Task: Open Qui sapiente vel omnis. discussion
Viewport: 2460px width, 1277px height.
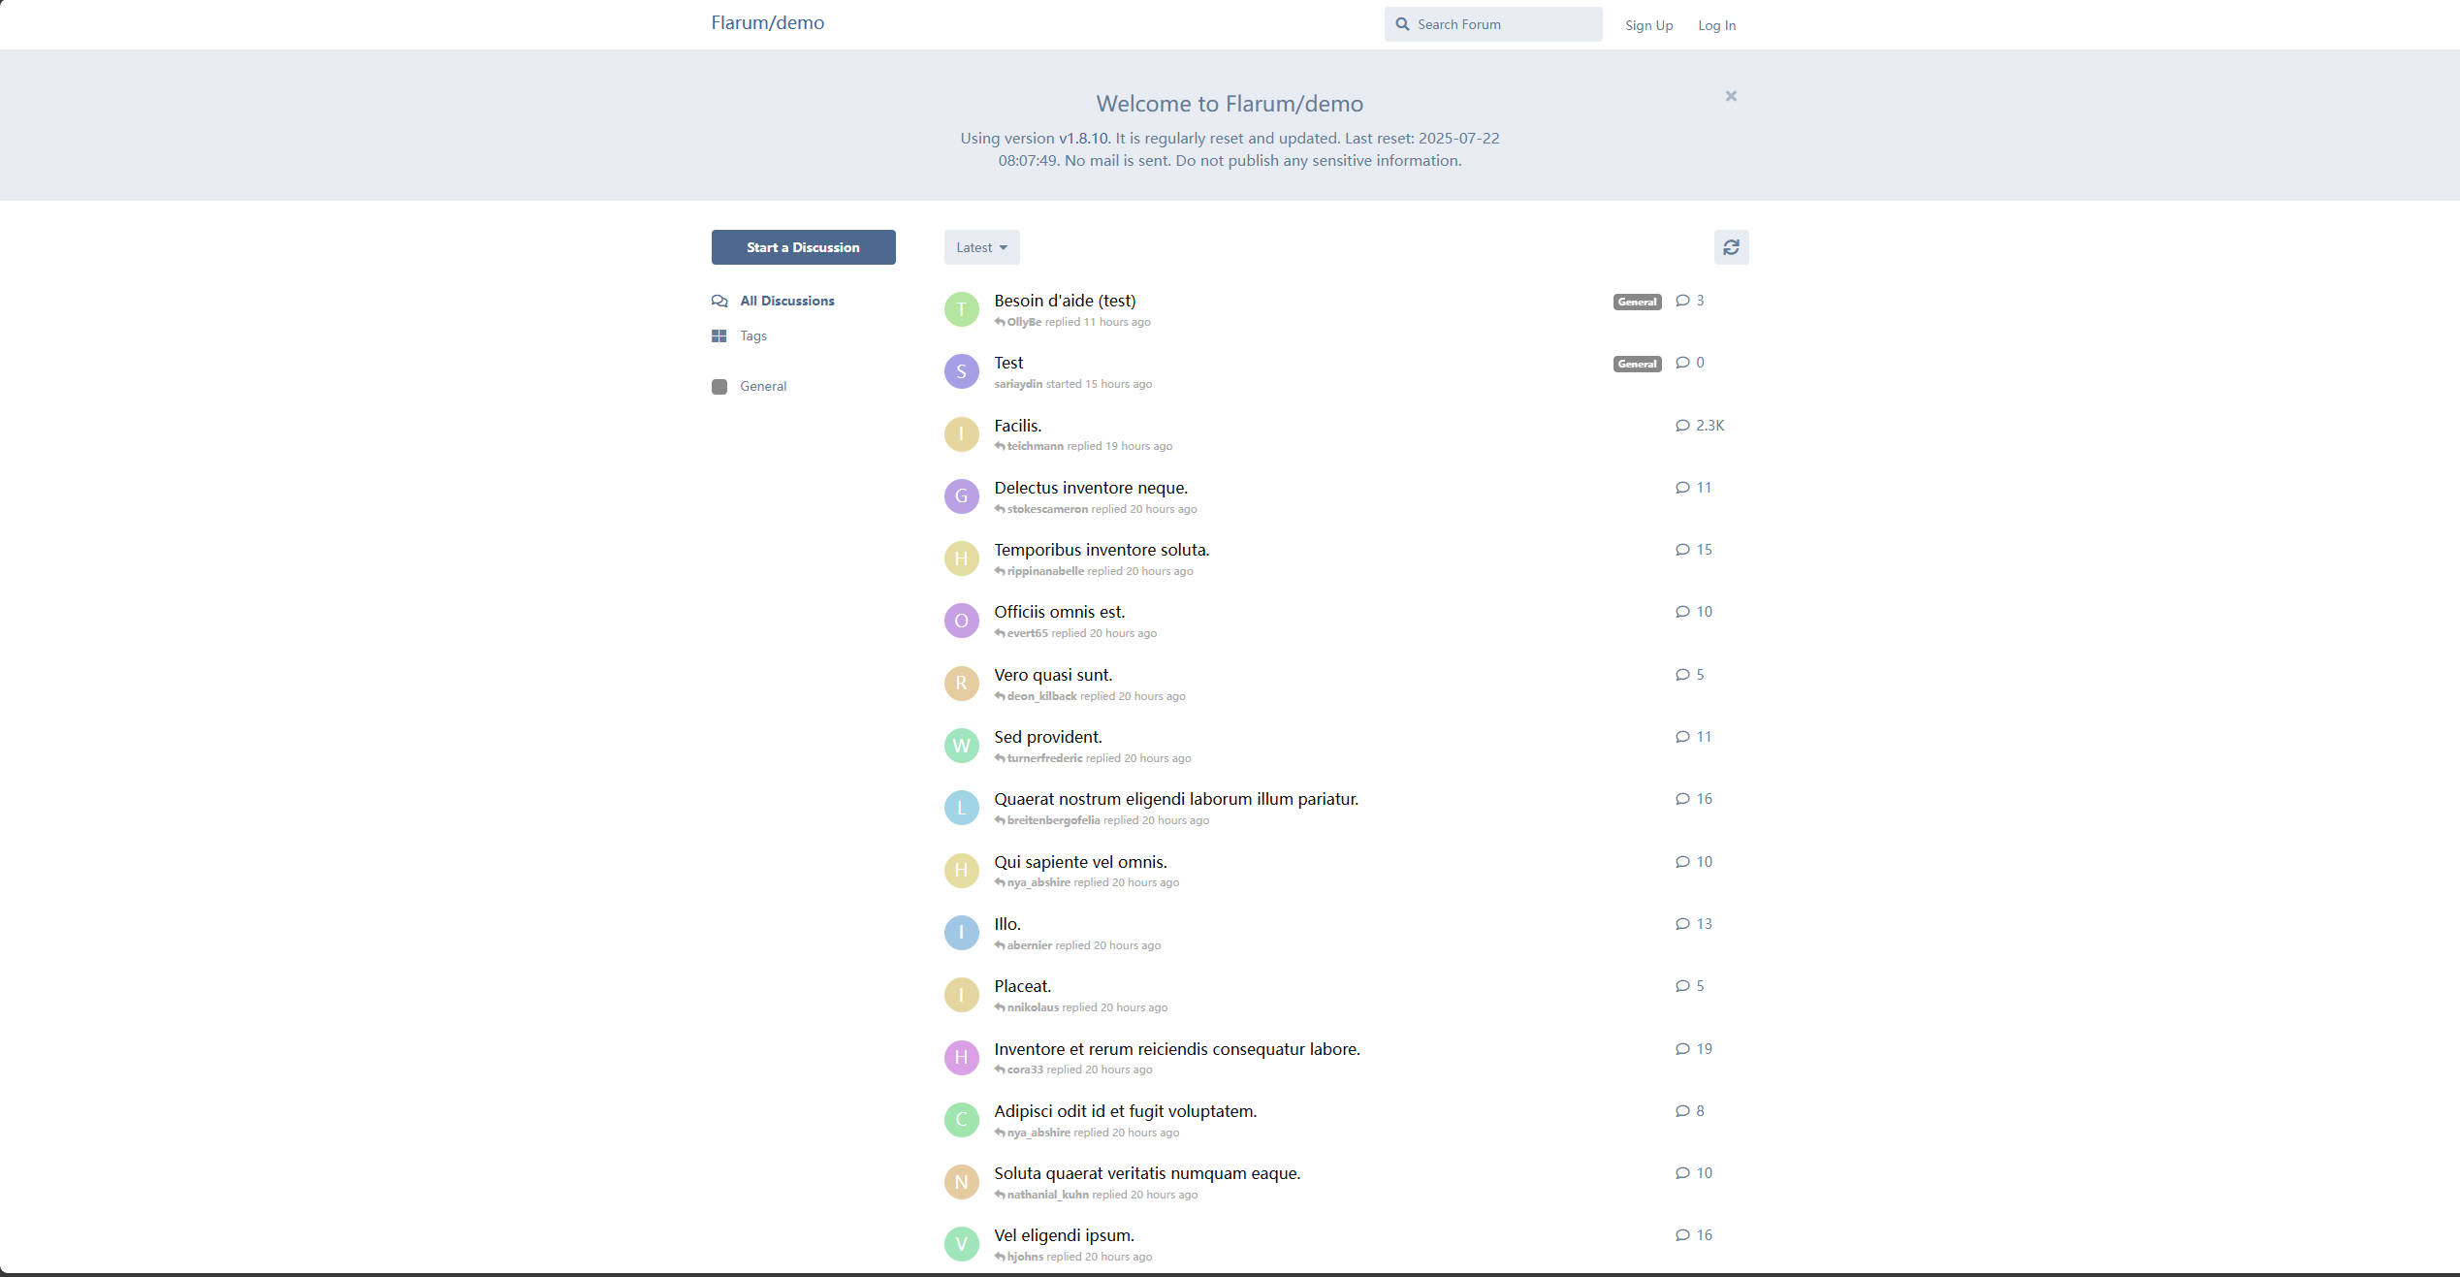Action: 1080,862
